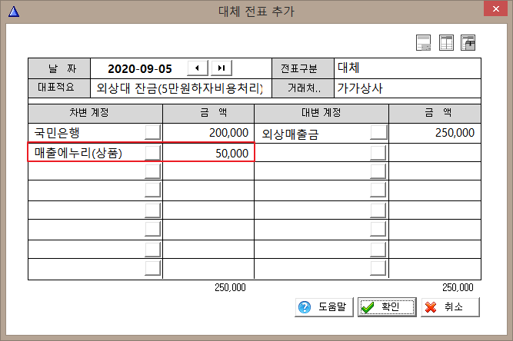
Task: Open lookup in fourth credit account row
Action: pyautogui.click(x=378, y=190)
